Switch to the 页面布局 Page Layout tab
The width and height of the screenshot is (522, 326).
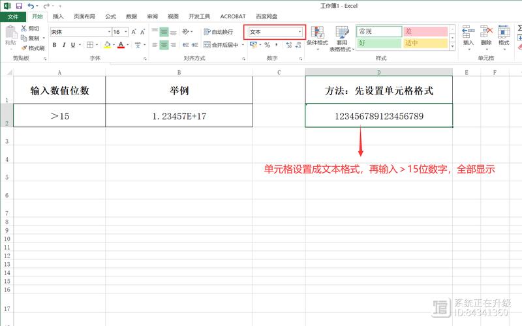84,16
